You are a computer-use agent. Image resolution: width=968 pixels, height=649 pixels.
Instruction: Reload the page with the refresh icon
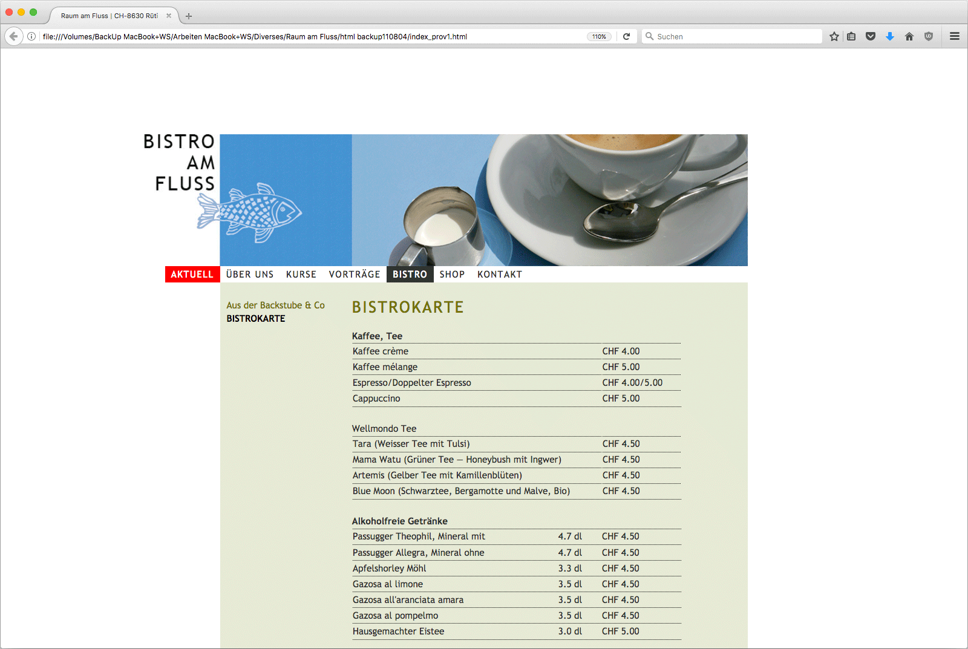(x=627, y=36)
